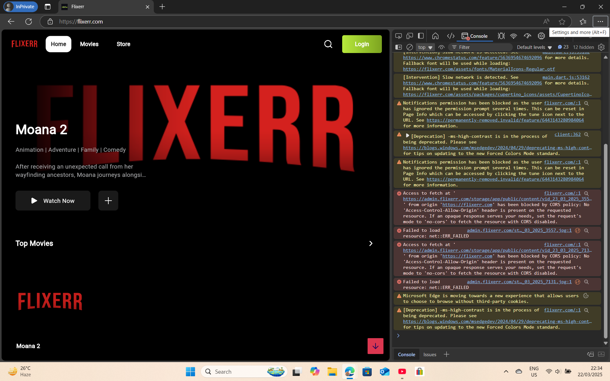Clear the console messages
This screenshot has height=381, width=610.
(x=410, y=47)
